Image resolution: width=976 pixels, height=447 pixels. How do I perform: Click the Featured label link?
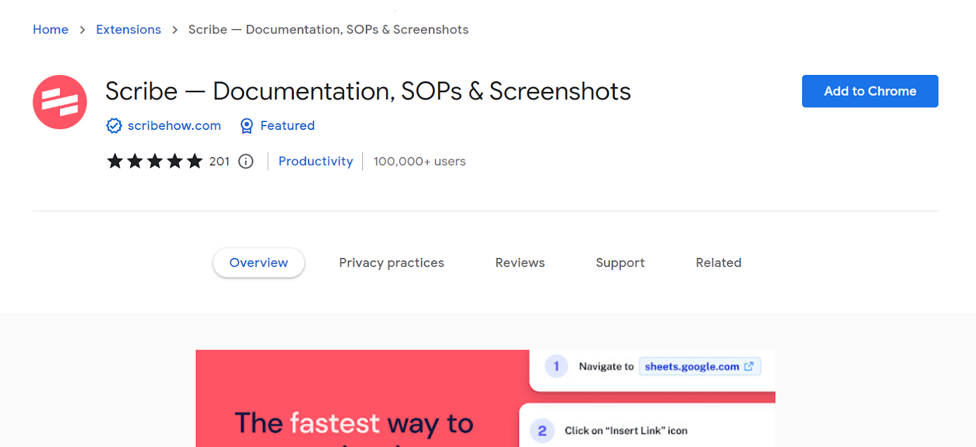click(287, 126)
